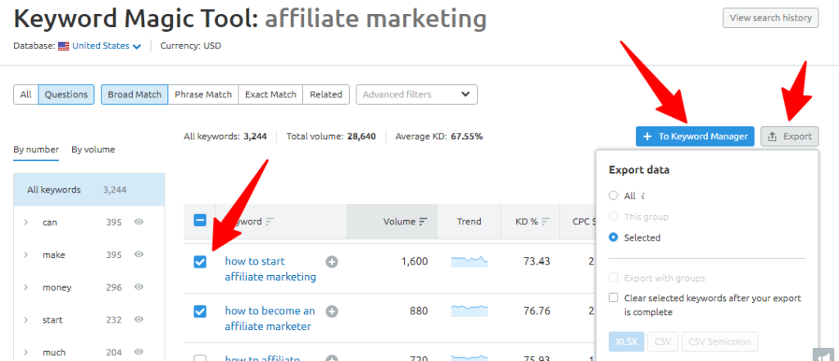Select the 'All' export radio option
This screenshot has height=361, width=839.
pos(614,196)
